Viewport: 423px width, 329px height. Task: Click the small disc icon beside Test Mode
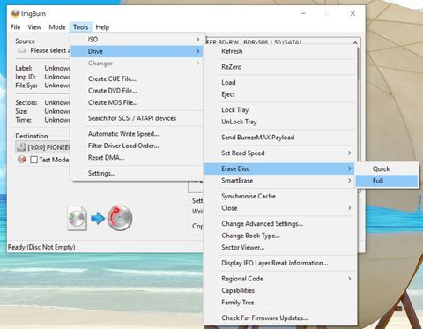(22, 160)
